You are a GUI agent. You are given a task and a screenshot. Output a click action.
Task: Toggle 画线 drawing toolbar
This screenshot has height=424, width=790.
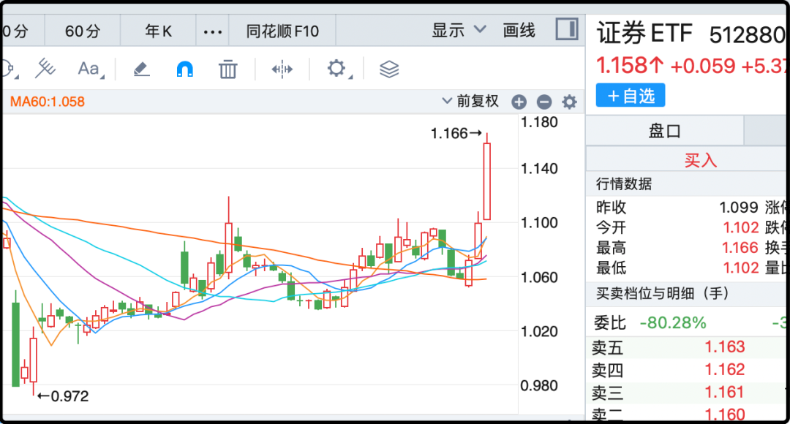pyautogui.click(x=519, y=31)
